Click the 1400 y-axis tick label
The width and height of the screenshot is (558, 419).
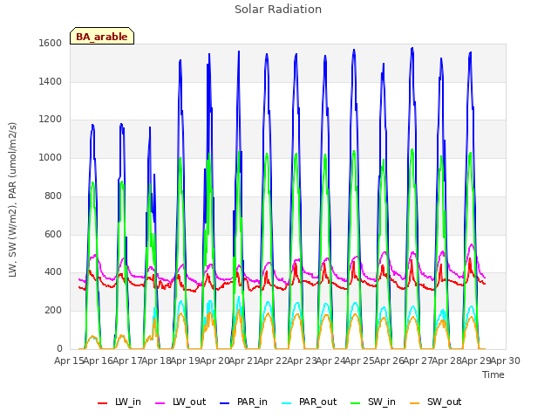tap(51, 81)
